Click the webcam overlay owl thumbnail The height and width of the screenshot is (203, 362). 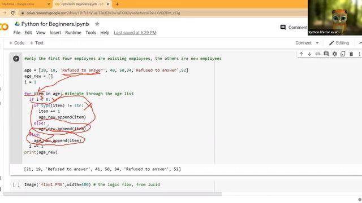[335, 17]
